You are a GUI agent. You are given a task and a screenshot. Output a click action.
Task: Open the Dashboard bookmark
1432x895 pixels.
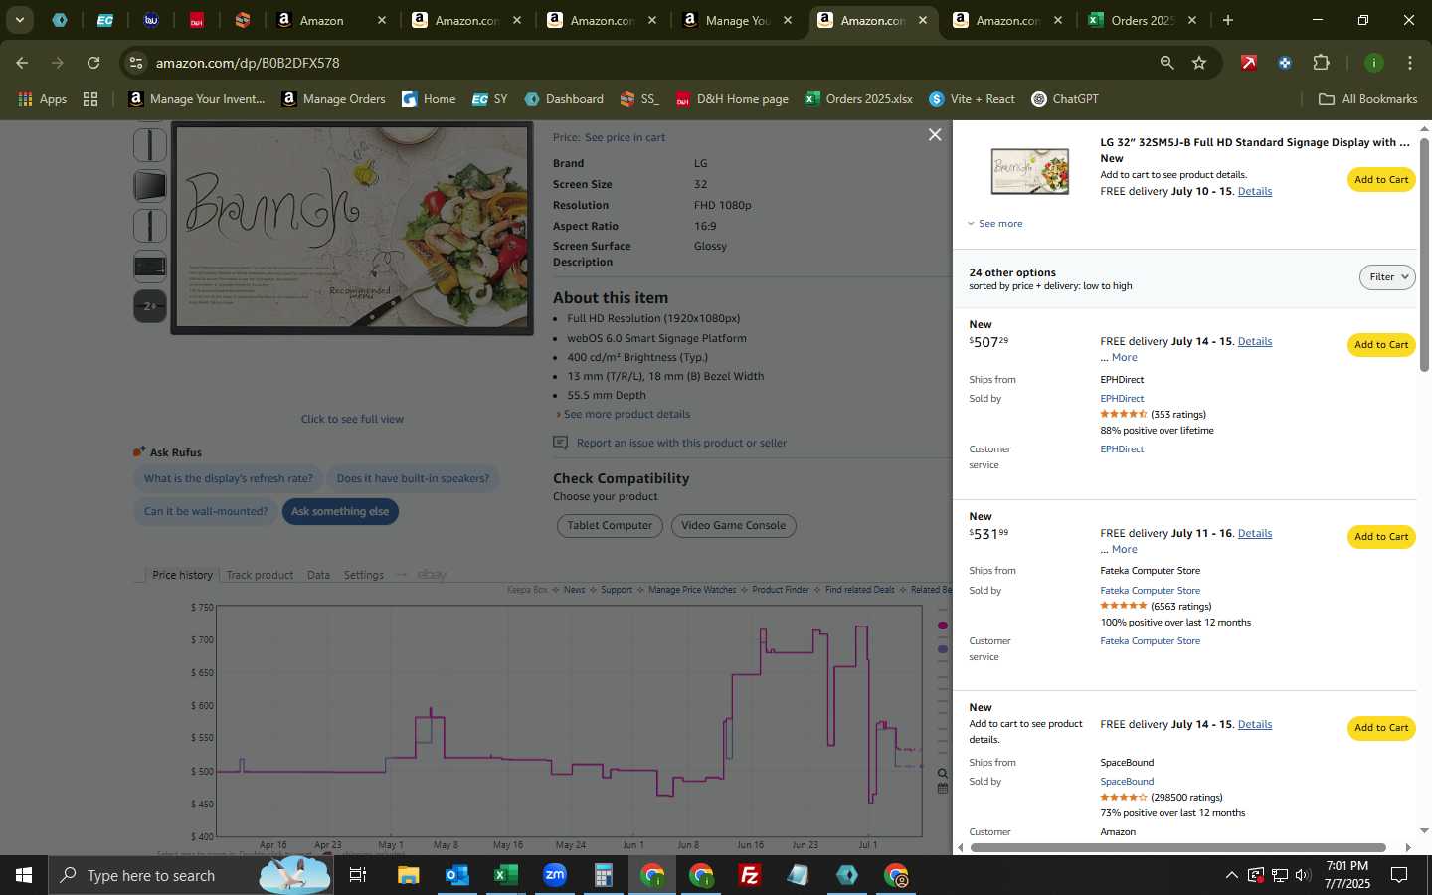pos(564,99)
